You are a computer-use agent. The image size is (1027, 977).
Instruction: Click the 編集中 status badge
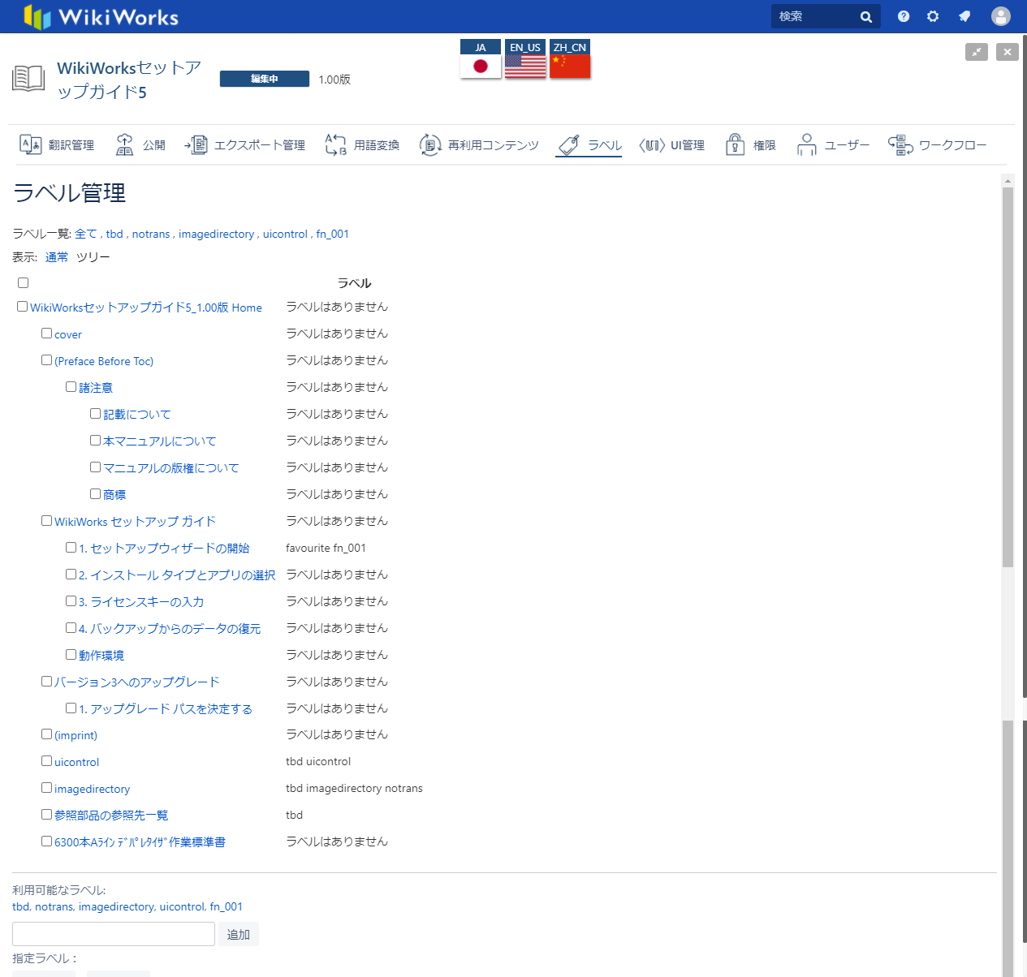point(265,79)
